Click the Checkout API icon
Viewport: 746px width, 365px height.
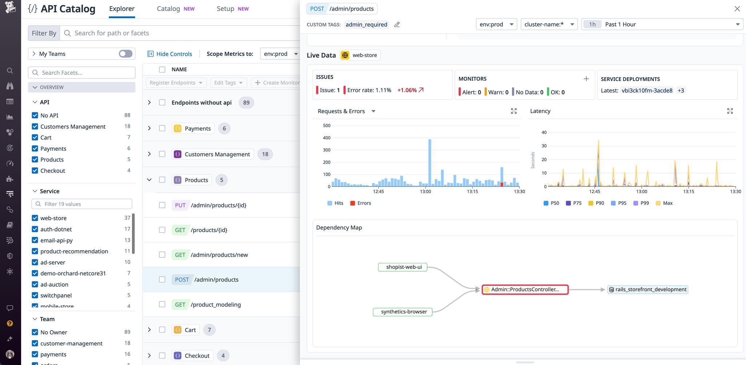tap(177, 356)
